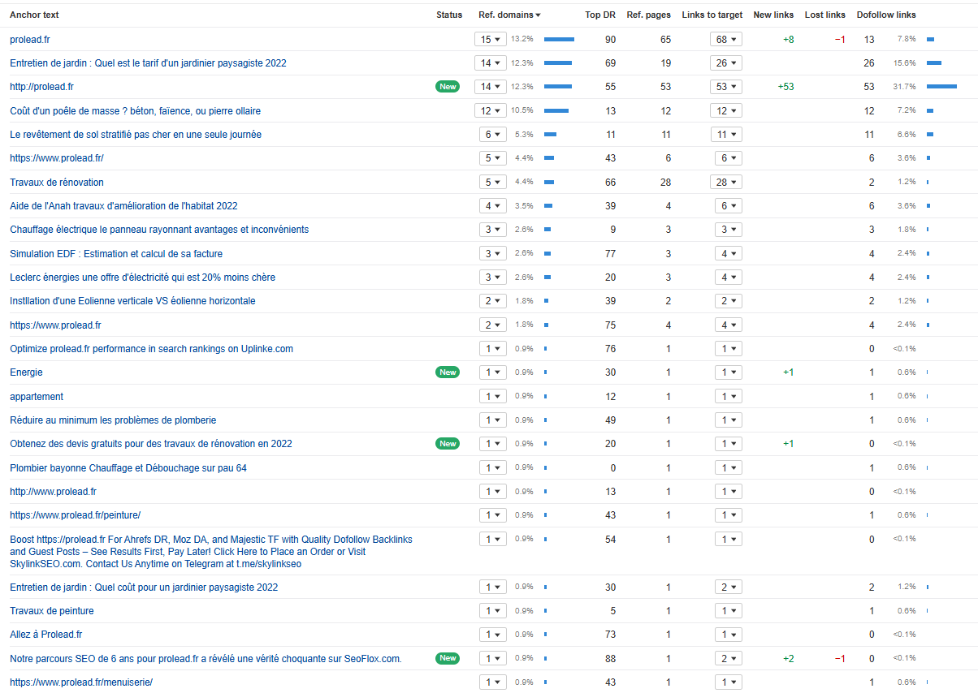Click the New badge on the SeoFlox.com anchor row
Viewport: 978px width, 693px height.
(447, 658)
